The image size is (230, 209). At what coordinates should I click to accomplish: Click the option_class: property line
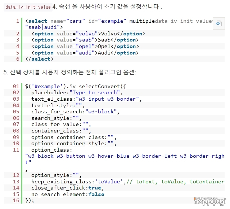click(x=51, y=150)
